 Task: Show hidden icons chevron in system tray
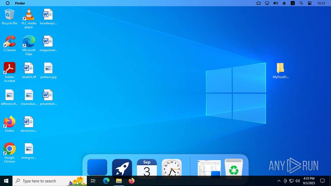click(x=279, y=181)
